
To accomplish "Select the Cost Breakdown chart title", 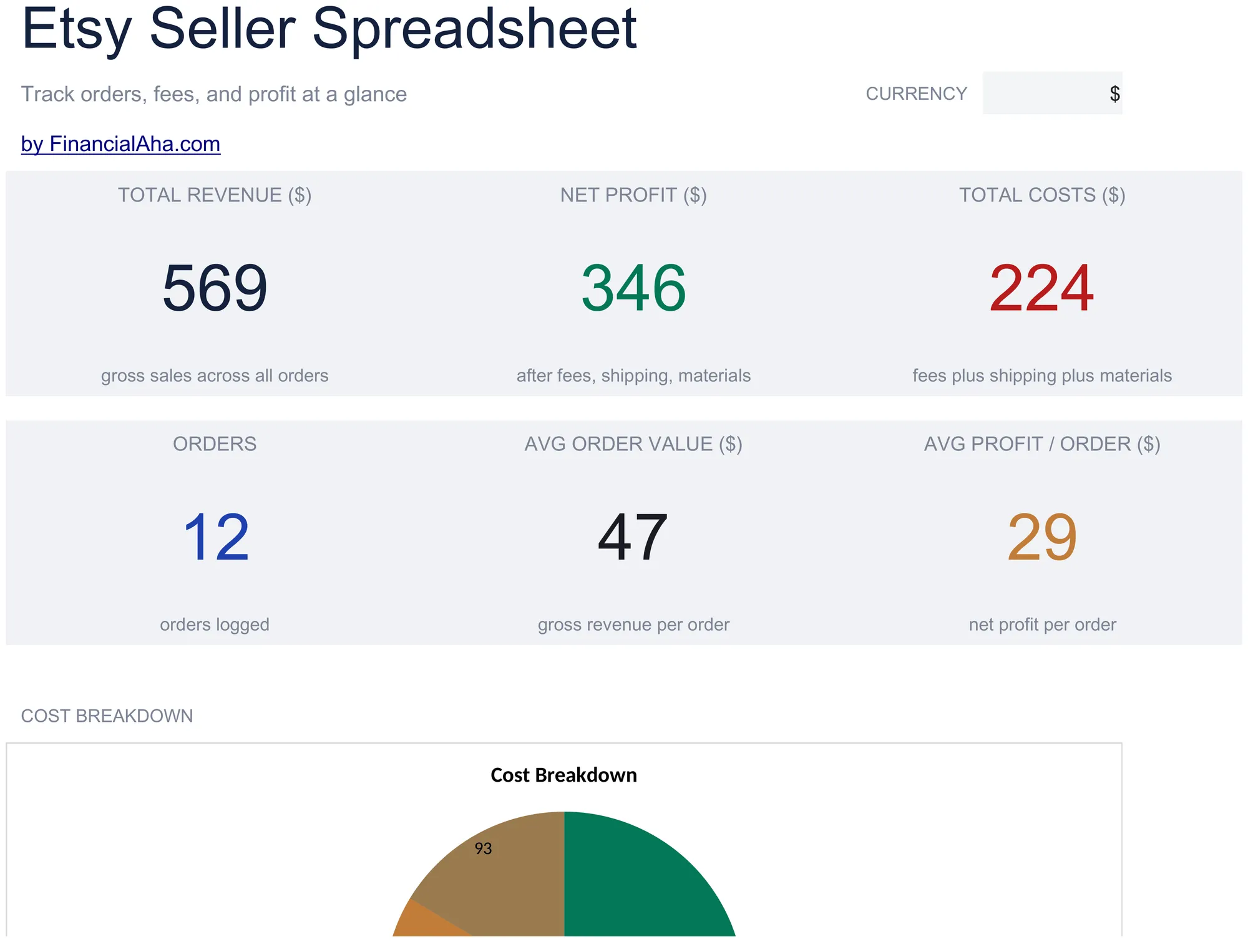I will pyautogui.click(x=563, y=775).
